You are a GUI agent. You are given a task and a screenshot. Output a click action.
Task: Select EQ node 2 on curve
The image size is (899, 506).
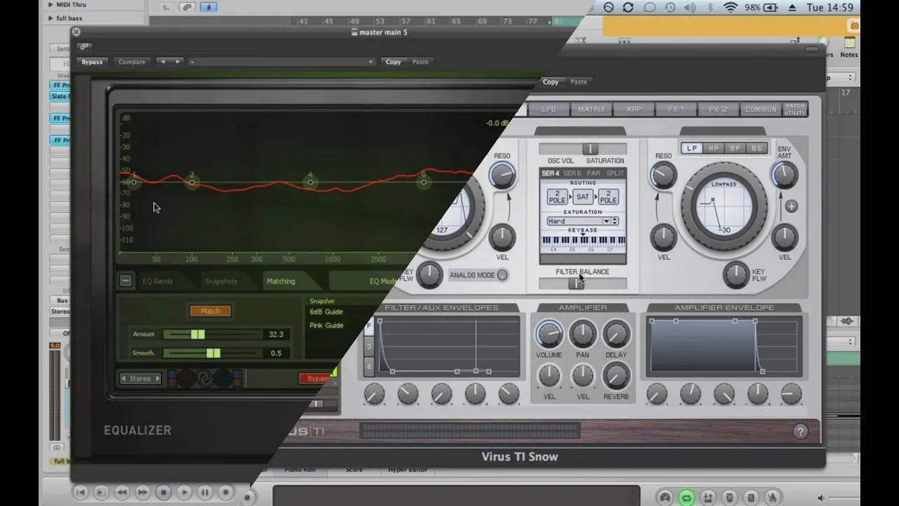pyautogui.click(x=192, y=182)
